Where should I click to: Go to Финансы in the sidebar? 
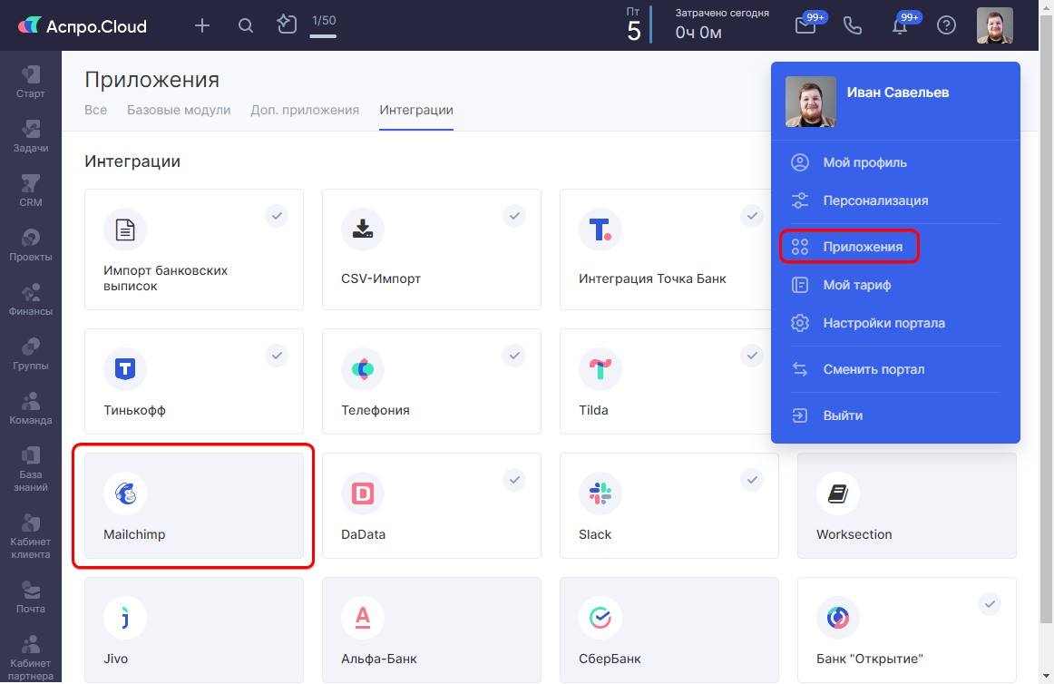[x=31, y=298]
